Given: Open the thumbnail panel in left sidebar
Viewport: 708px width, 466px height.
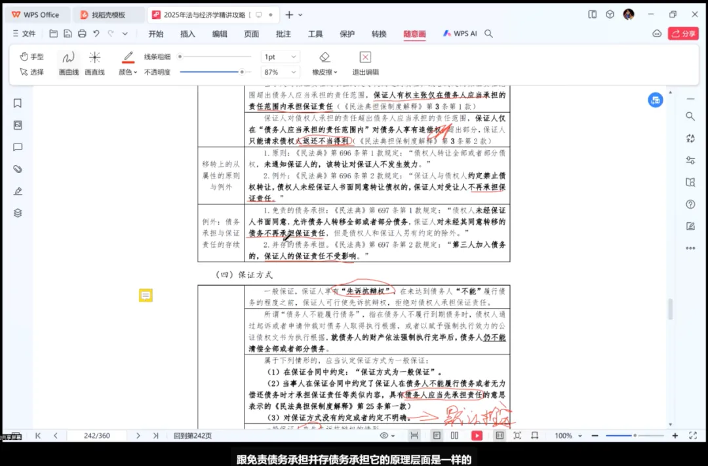Looking at the screenshot, I should [18, 125].
